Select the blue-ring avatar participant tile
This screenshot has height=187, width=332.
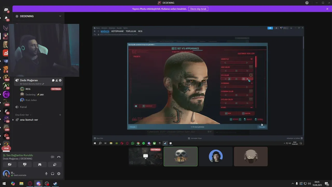click(x=216, y=156)
